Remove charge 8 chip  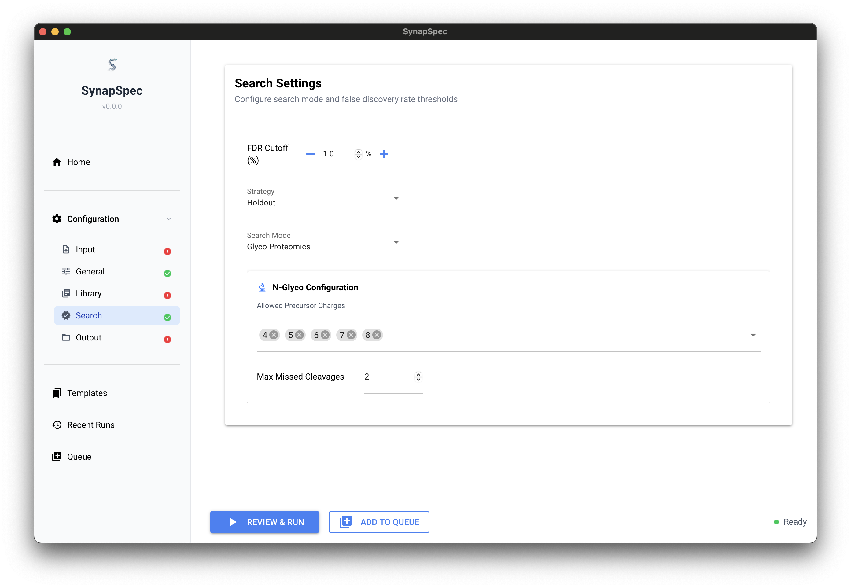point(377,335)
